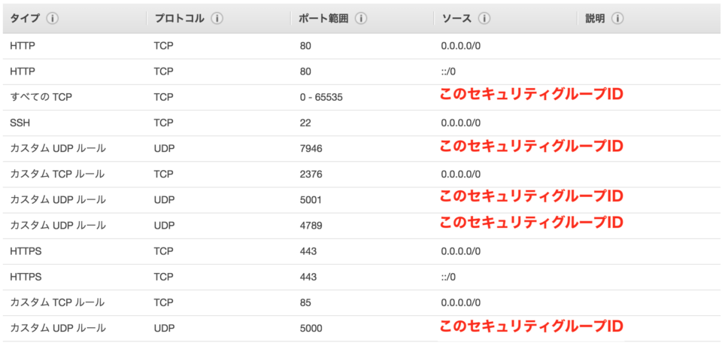Click the HTTP rule with source 0.0.0.0/0

[x=361, y=46]
